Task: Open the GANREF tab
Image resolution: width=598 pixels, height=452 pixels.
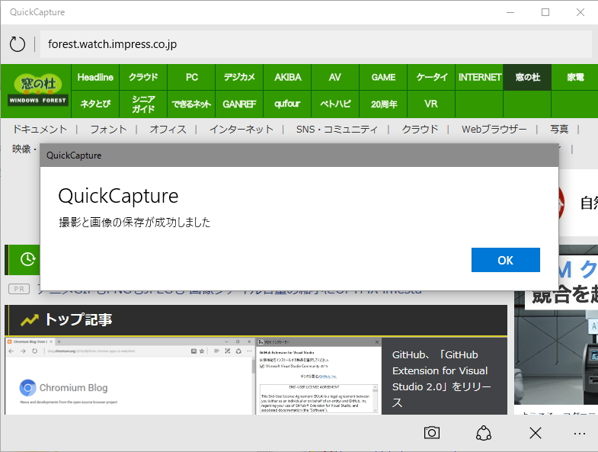Action: (x=239, y=104)
